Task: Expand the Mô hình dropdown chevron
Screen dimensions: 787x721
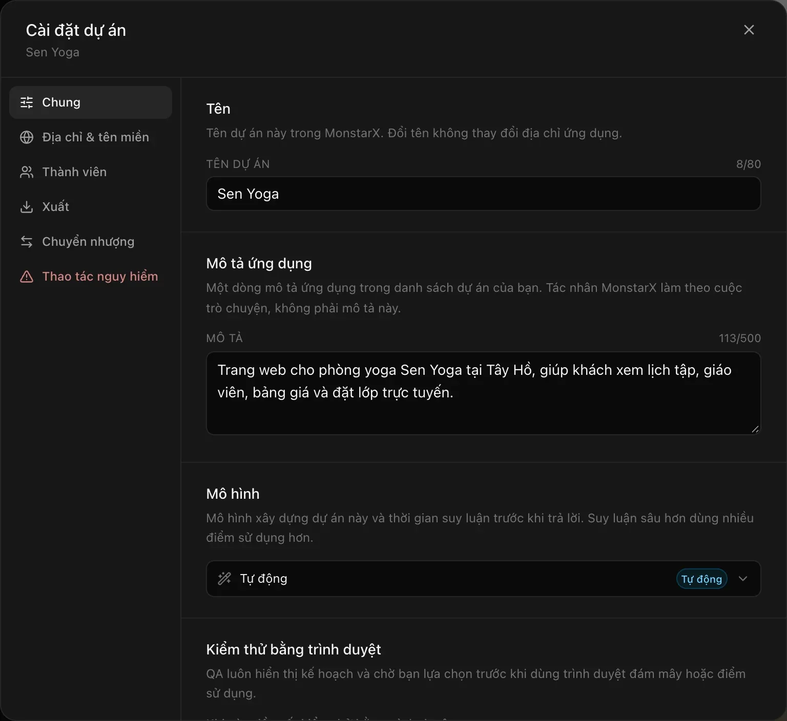Action: coord(743,579)
